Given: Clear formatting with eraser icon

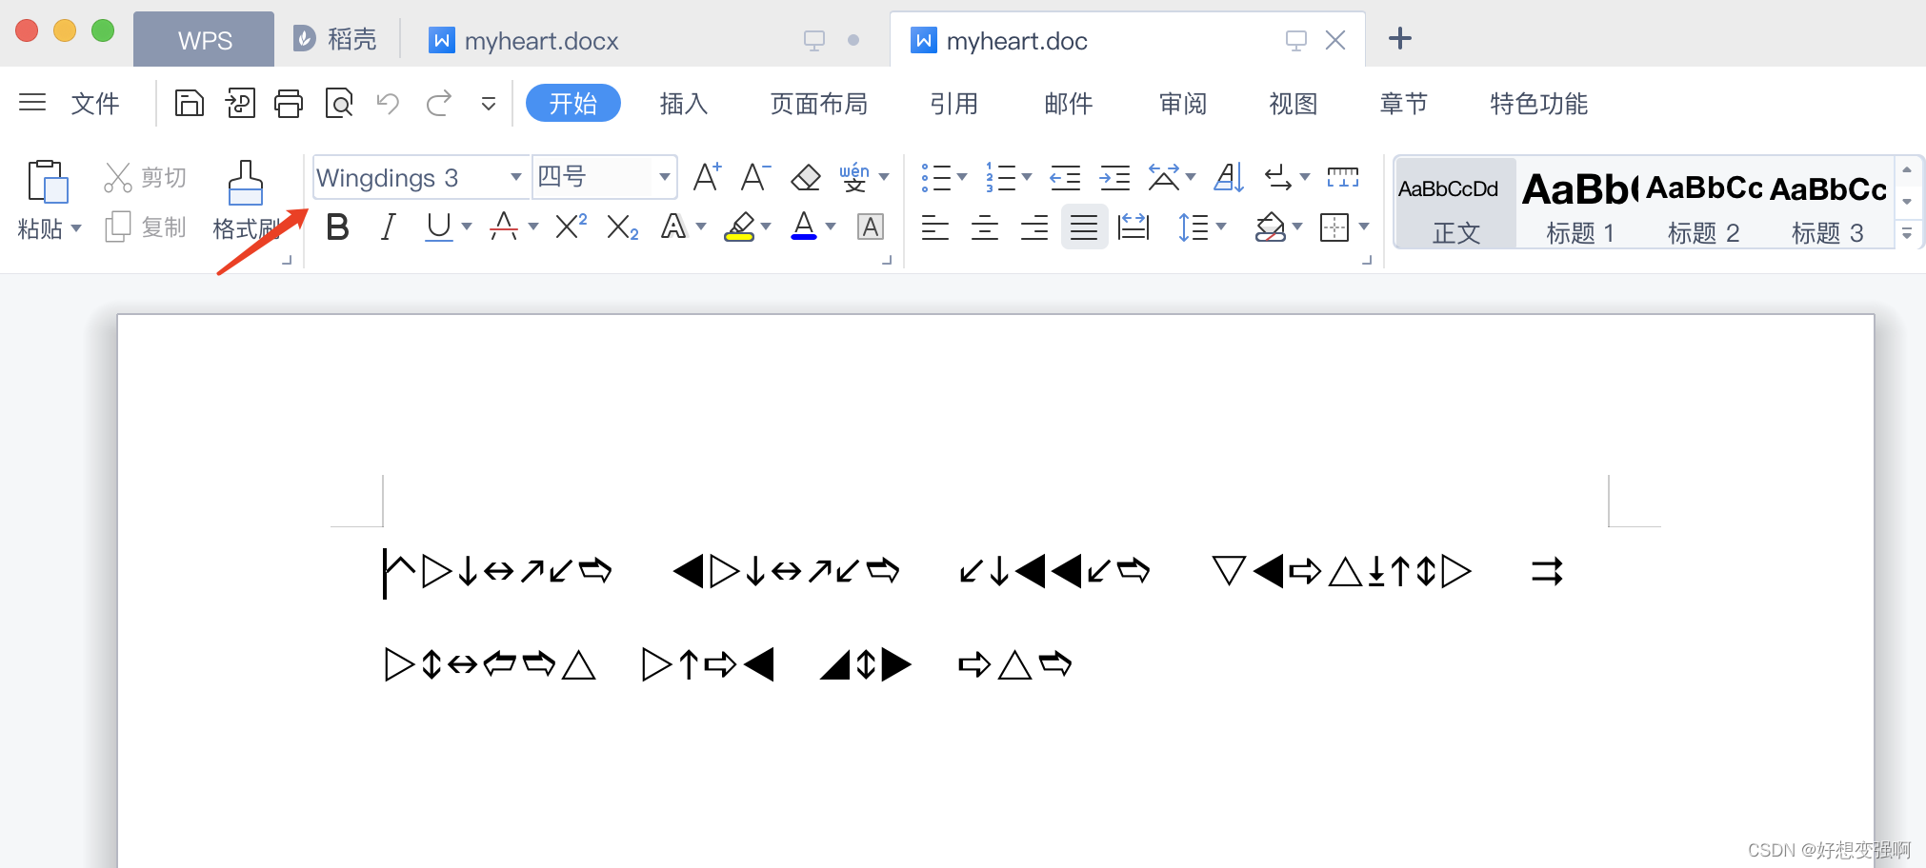Looking at the screenshot, I should point(806,177).
